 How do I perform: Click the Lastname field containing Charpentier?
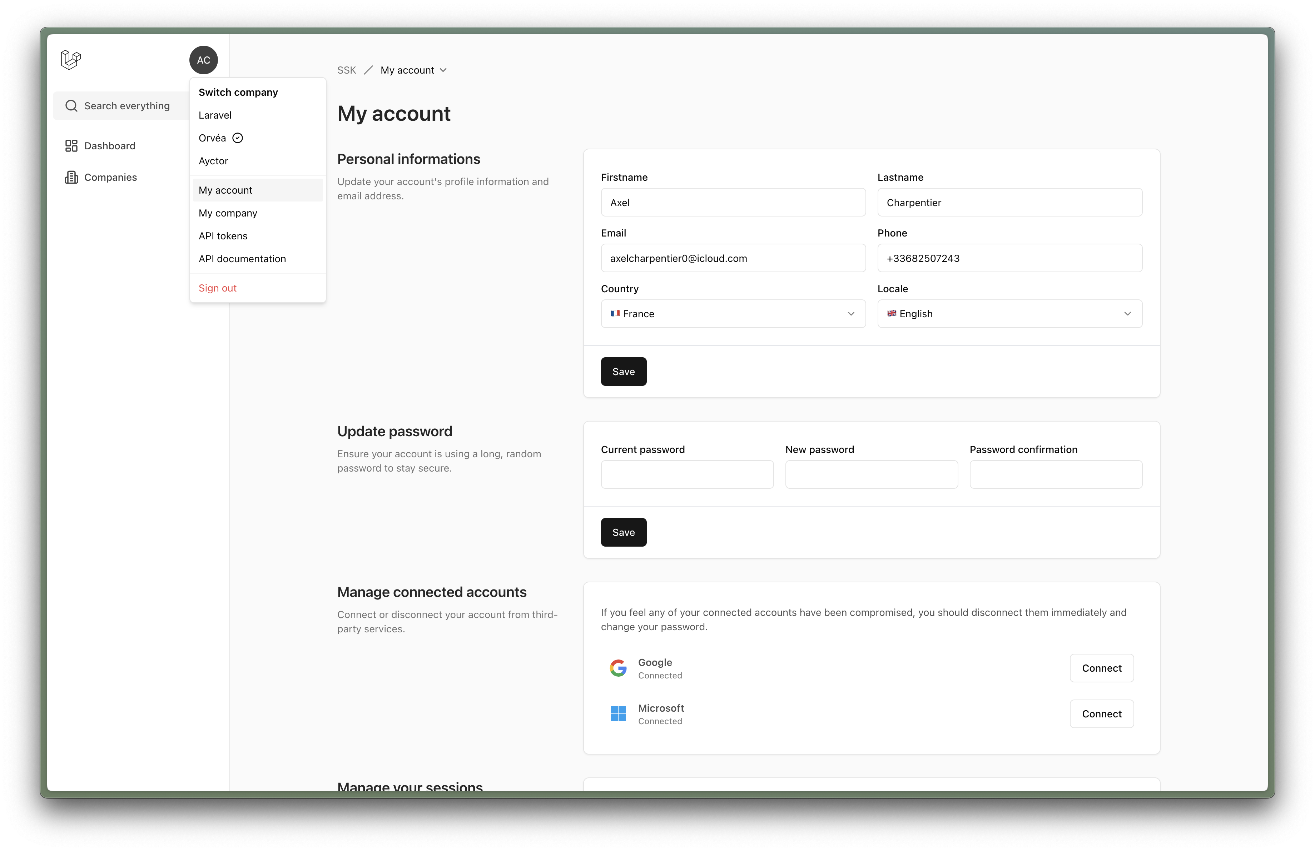(1009, 203)
